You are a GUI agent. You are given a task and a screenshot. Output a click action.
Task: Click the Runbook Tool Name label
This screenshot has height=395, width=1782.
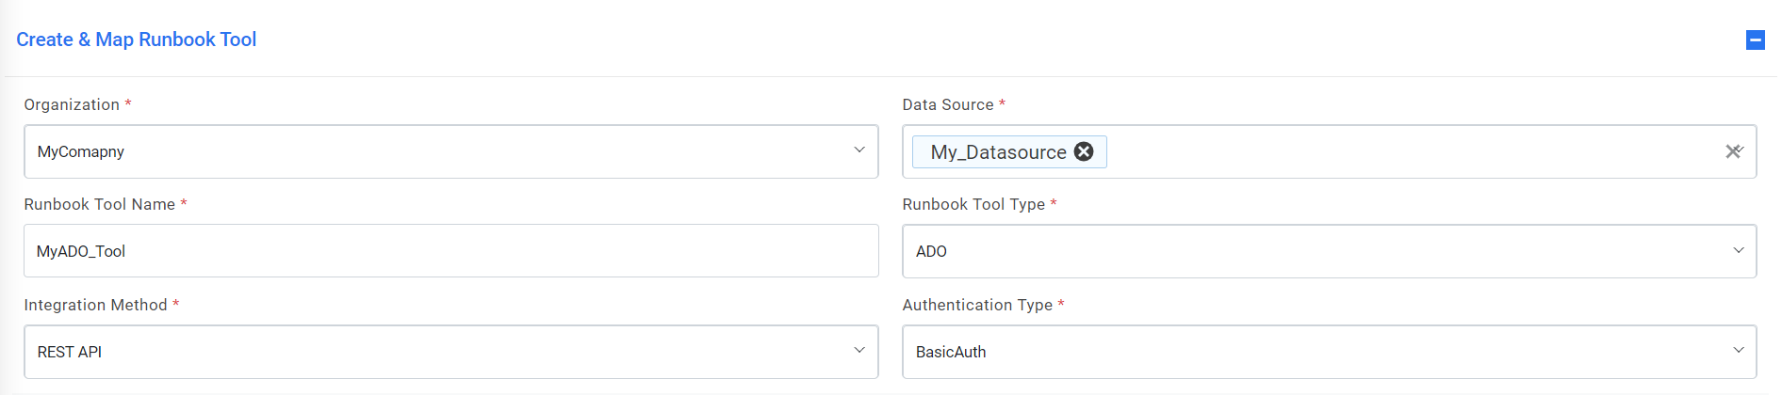99,204
